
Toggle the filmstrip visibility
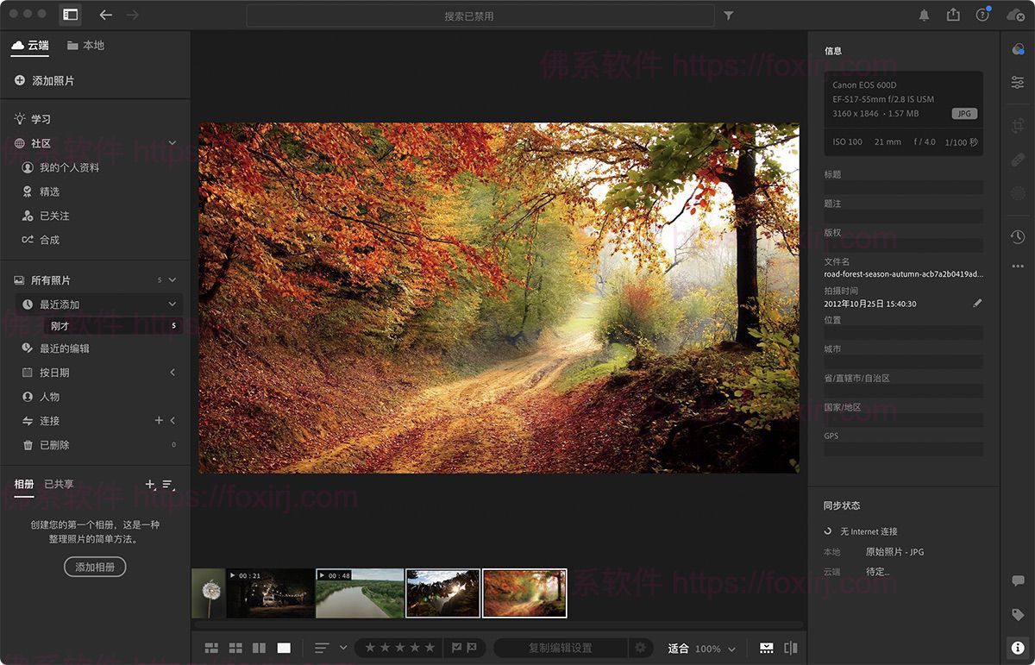coord(767,648)
